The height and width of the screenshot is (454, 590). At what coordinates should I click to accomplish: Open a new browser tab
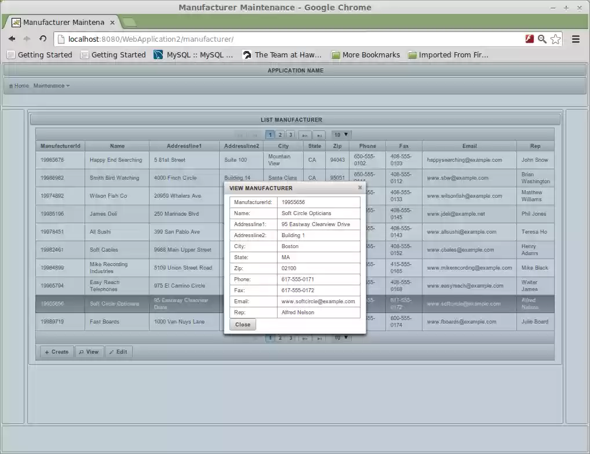[x=130, y=22]
